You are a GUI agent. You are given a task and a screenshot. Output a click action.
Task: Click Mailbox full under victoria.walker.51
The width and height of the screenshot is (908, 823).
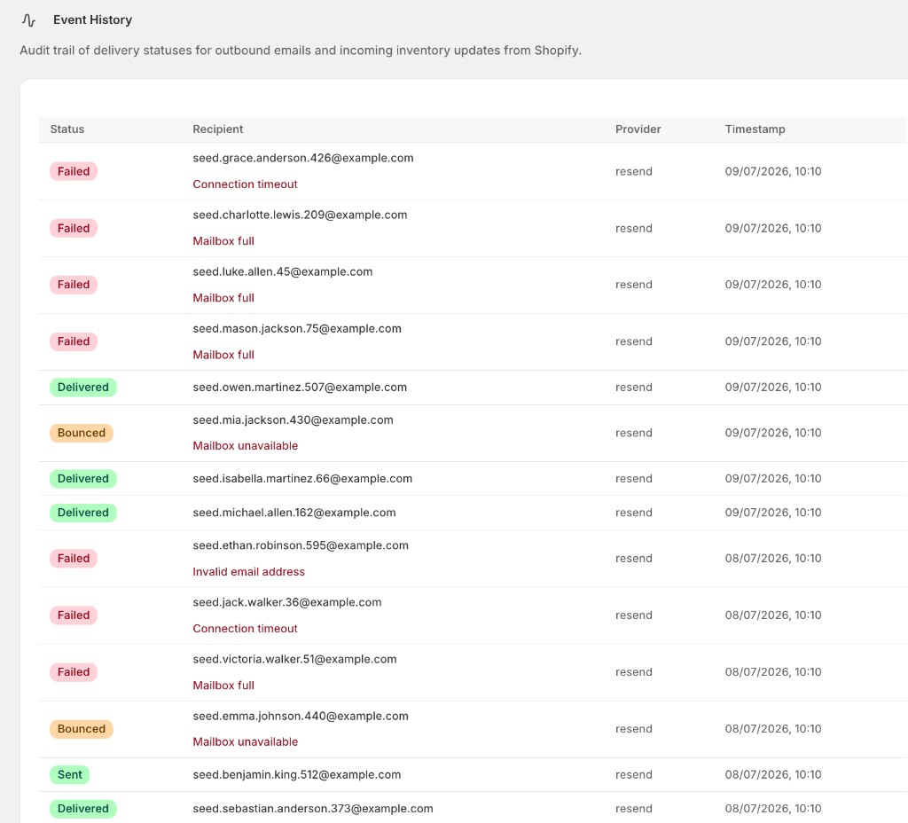pos(223,686)
